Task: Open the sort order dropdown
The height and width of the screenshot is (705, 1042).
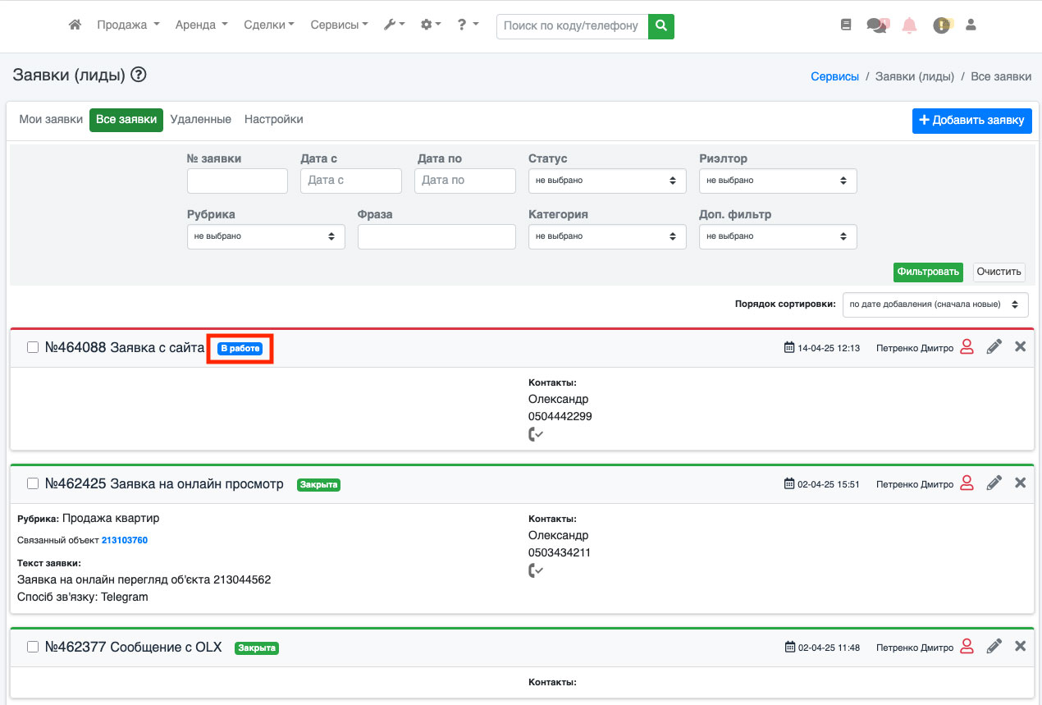Action: 935,304
